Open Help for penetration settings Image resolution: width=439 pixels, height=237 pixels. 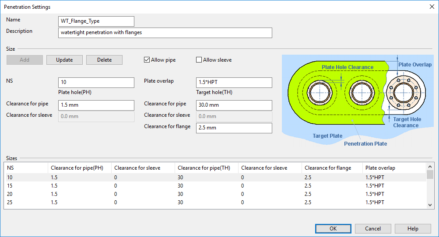pos(413,229)
